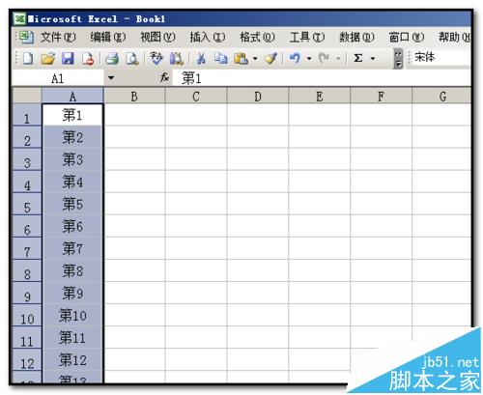Open Print Preview with the magnifier page icon

pyautogui.click(x=132, y=59)
